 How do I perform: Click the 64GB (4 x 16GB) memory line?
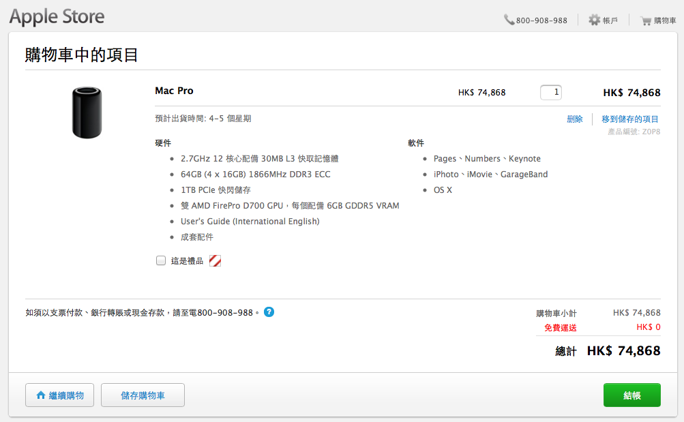[256, 175]
